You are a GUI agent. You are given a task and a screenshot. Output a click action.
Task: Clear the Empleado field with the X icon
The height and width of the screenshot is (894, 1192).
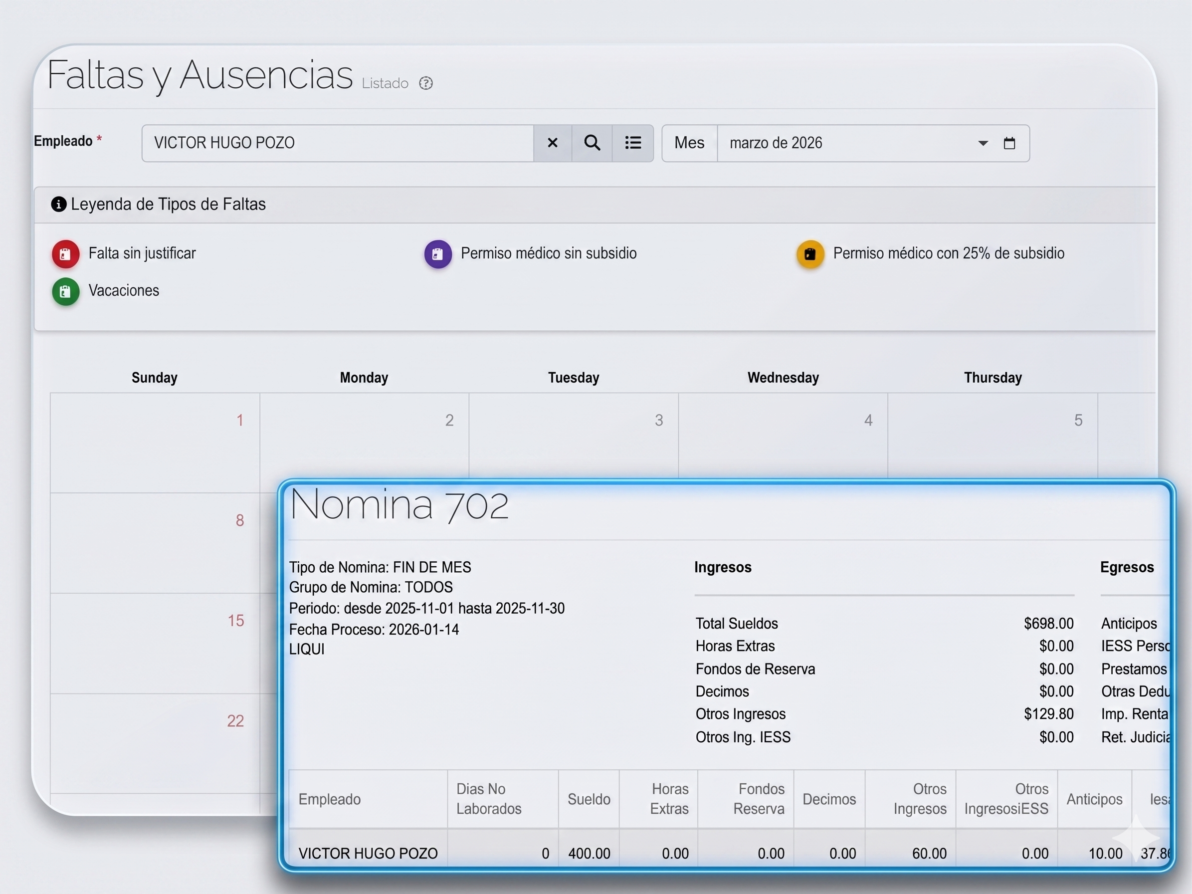[552, 143]
